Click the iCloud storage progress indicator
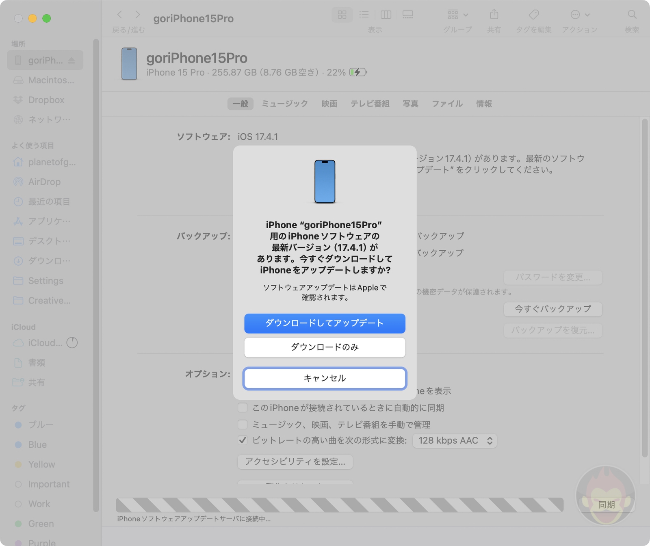This screenshot has width=650, height=546. tap(72, 343)
